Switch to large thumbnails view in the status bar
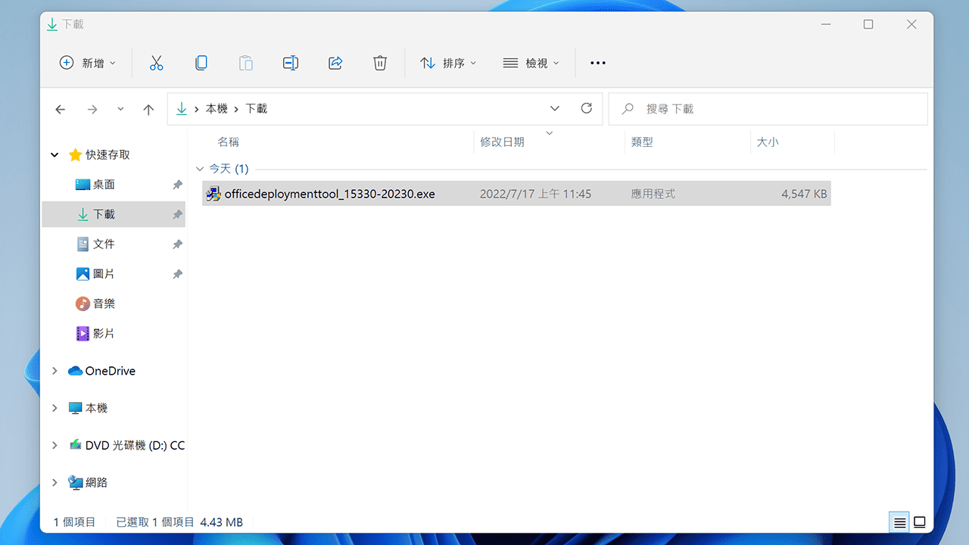969x545 pixels. [919, 522]
